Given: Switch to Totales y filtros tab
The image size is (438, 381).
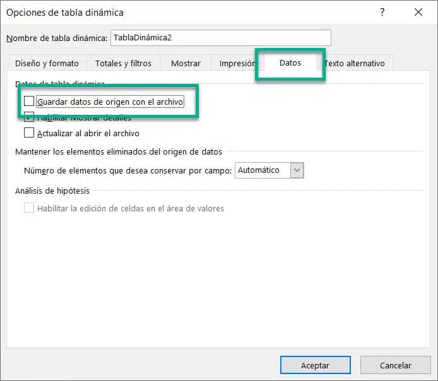Looking at the screenshot, I should pos(123,63).
